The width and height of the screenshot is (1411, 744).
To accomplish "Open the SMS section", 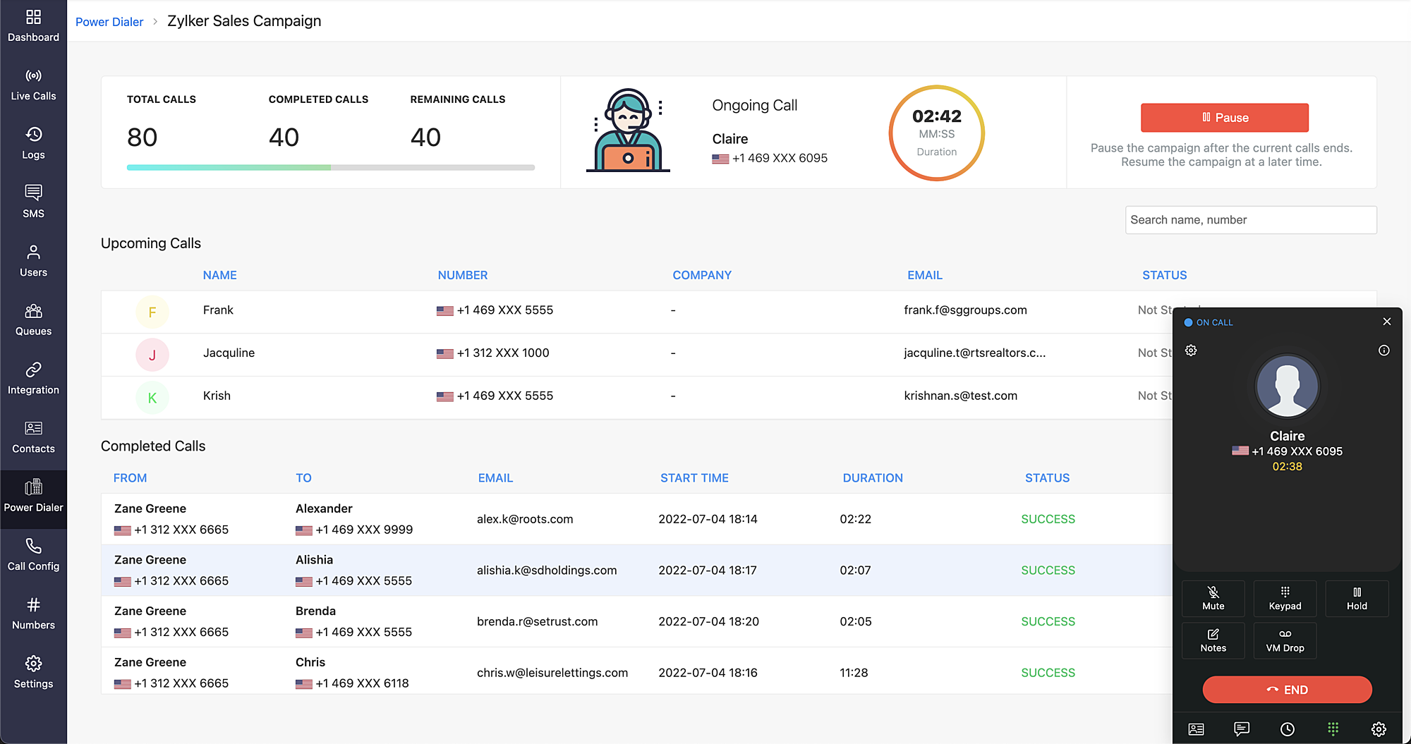I will [x=33, y=202].
